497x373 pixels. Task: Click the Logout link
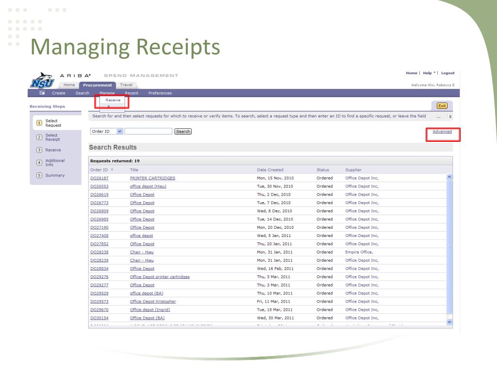click(x=447, y=73)
